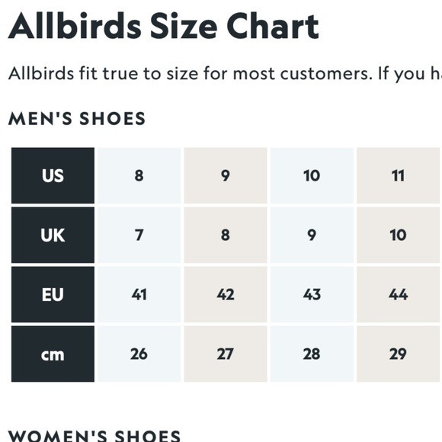This screenshot has width=442, height=442.
Task: Click the 26 cm cell
Action: 139,354
